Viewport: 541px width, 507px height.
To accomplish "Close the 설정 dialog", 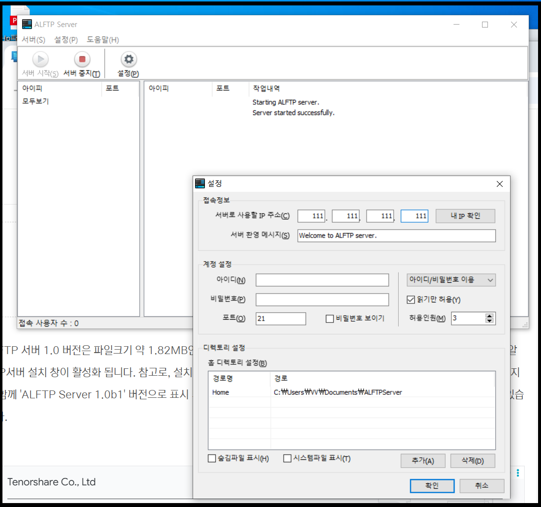I will (500, 184).
